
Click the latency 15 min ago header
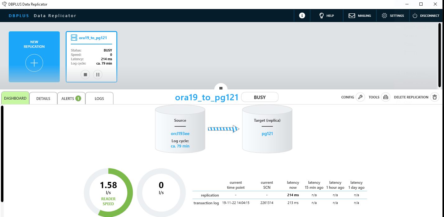(314, 185)
